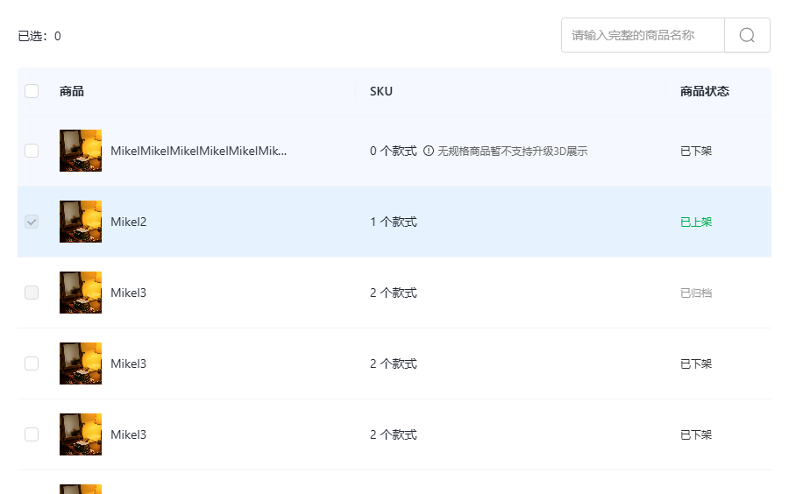Select the truncated MikelMikelMikelMikelMikelMik... product name
This screenshot has height=494, width=796.
198,151
